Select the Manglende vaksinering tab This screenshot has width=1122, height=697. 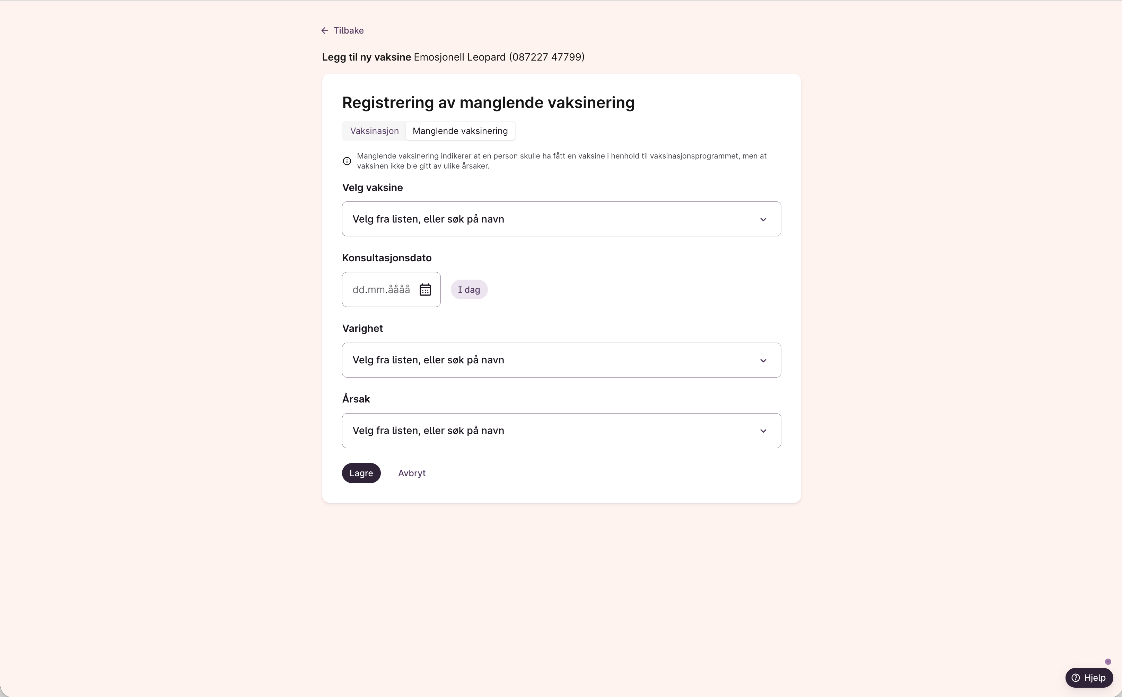[x=460, y=131]
